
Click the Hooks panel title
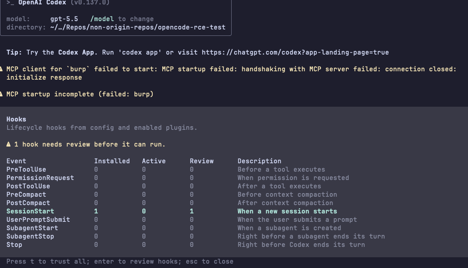(16, 119)
